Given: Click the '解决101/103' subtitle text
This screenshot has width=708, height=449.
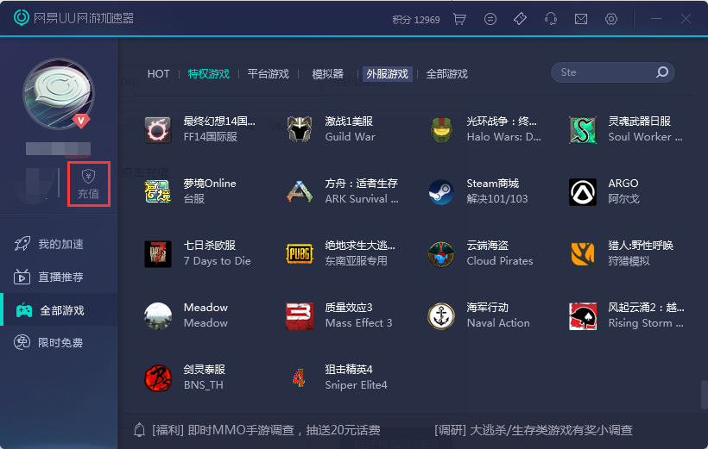Looking at the screenshot, I should (x=497, y=199).
